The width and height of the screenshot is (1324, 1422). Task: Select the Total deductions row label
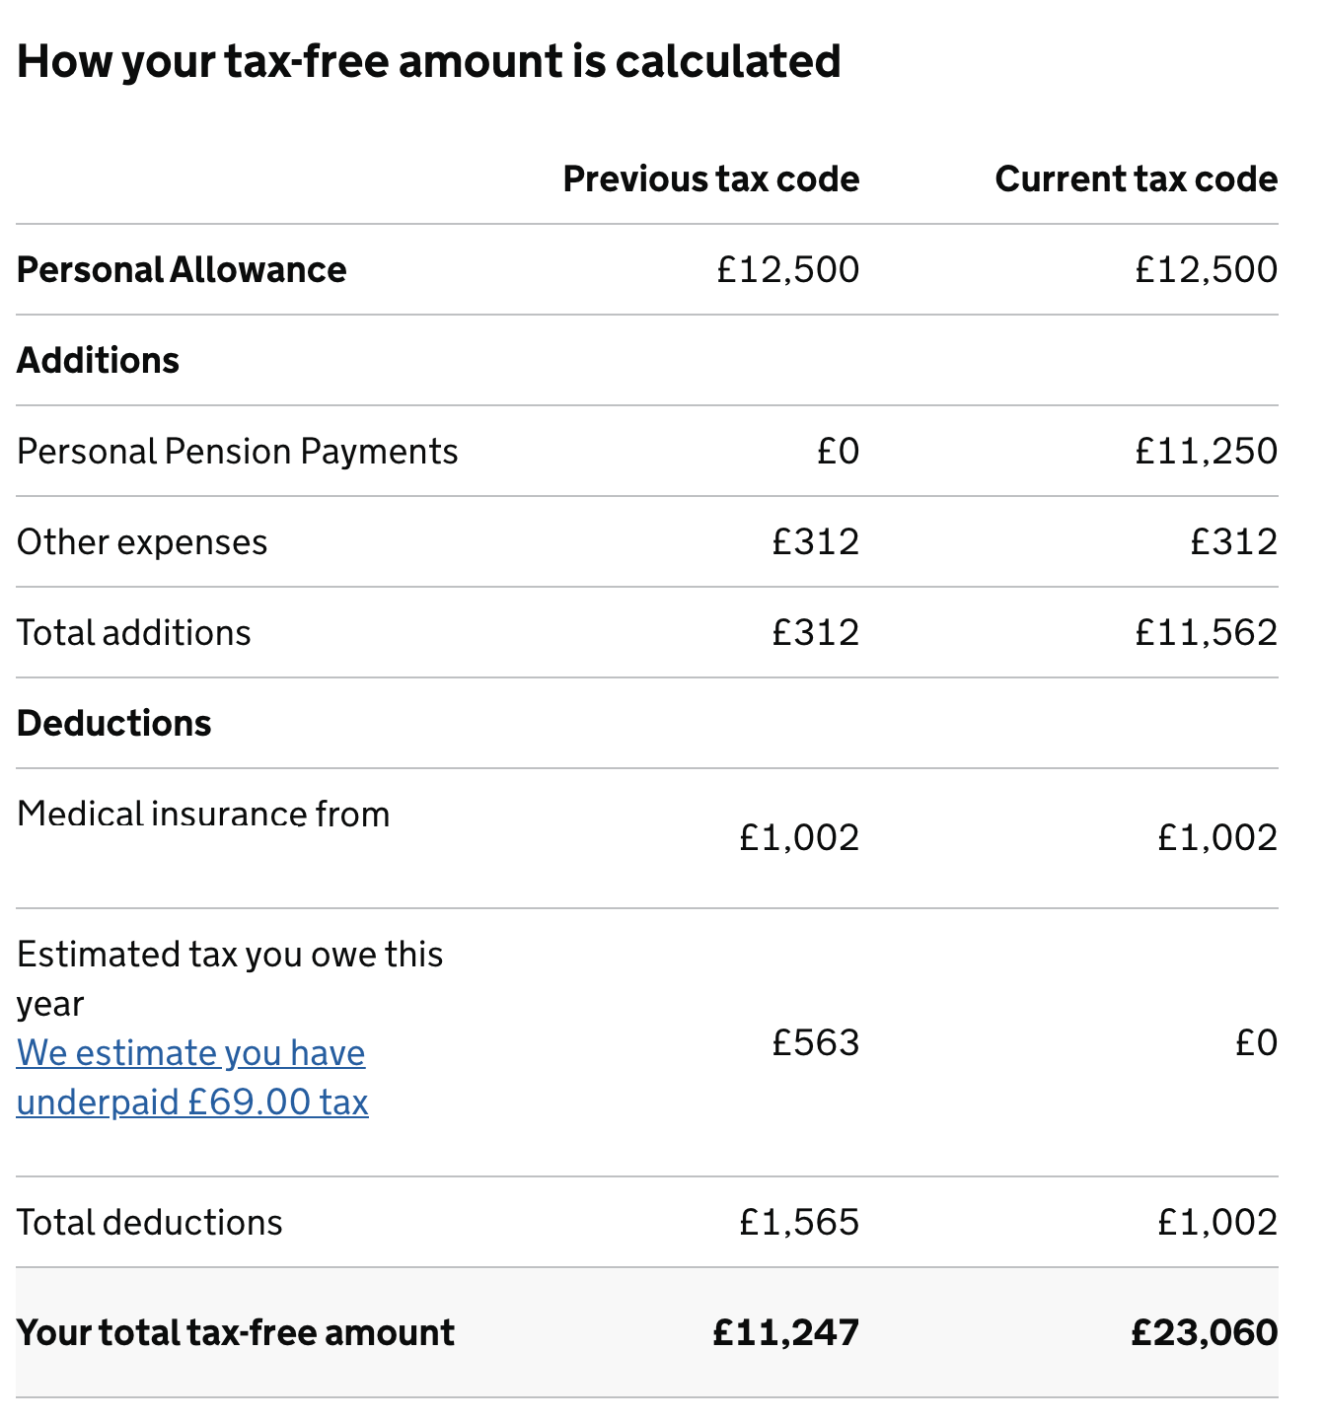pos(149,1223)
